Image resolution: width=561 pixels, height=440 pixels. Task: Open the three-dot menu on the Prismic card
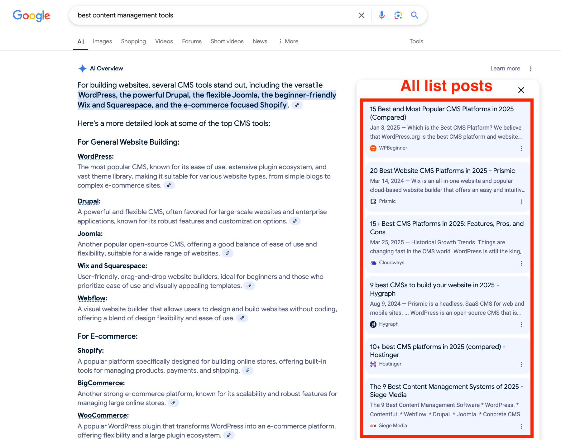coord(521,202)
